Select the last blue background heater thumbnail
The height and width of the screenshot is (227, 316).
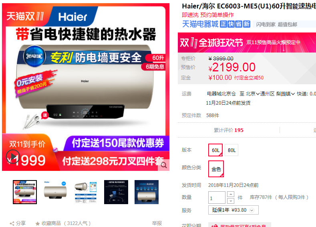pyautogui.click(x=147, y=192)
